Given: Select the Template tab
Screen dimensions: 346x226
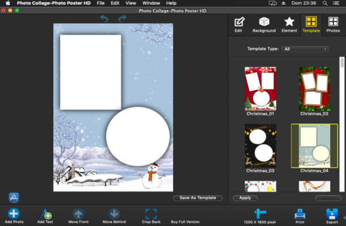Looking at the screenshot, I should [311, 25].
